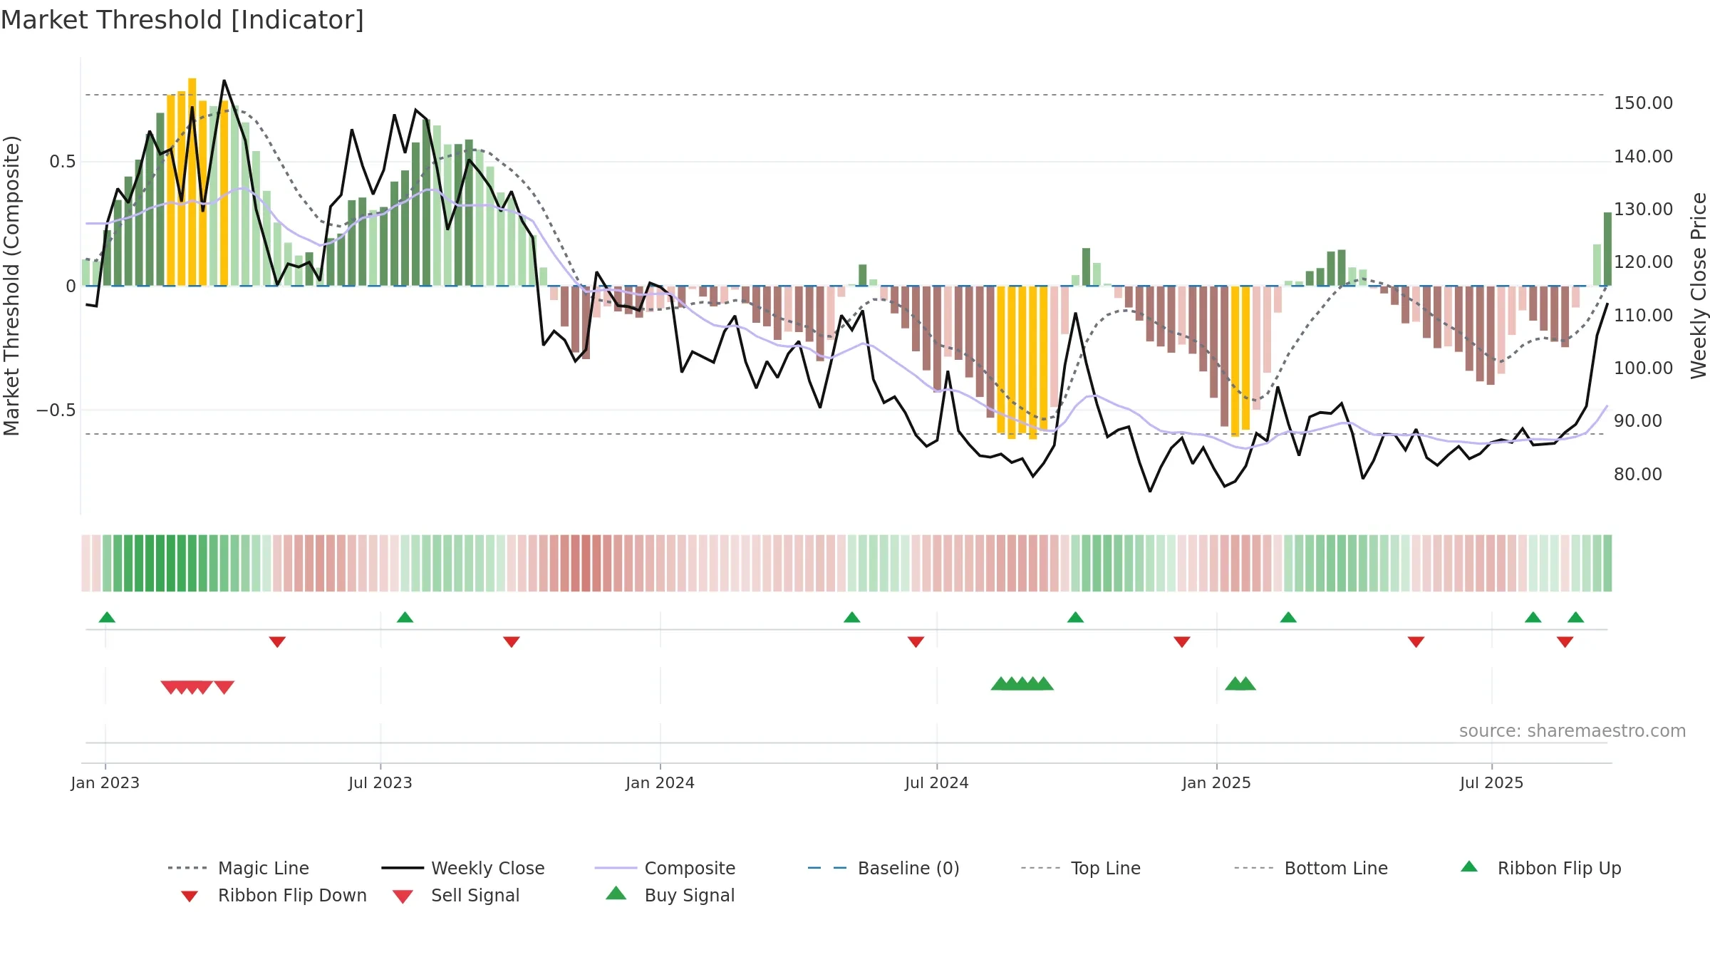Hide the Composite series via its legend entry
The image size is (1710, 962).
665,868
